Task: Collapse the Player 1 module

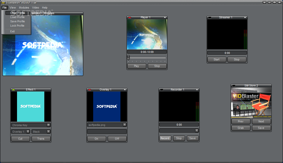Action: 165,17
